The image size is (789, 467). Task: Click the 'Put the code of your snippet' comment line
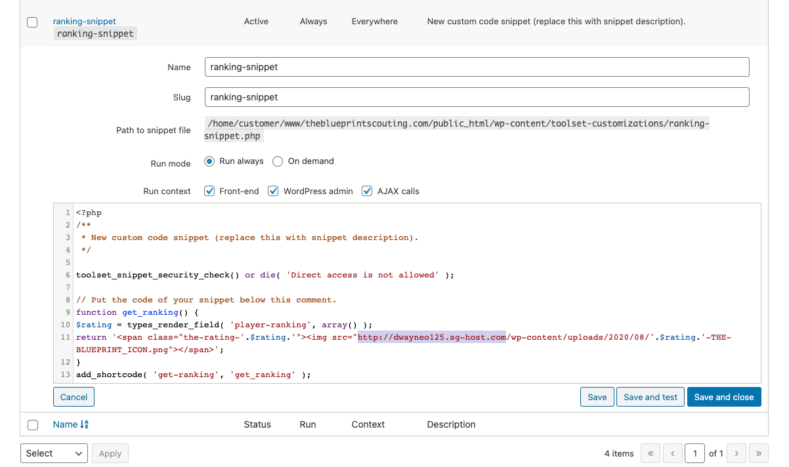pyautogui.click(x=206, y=300)
